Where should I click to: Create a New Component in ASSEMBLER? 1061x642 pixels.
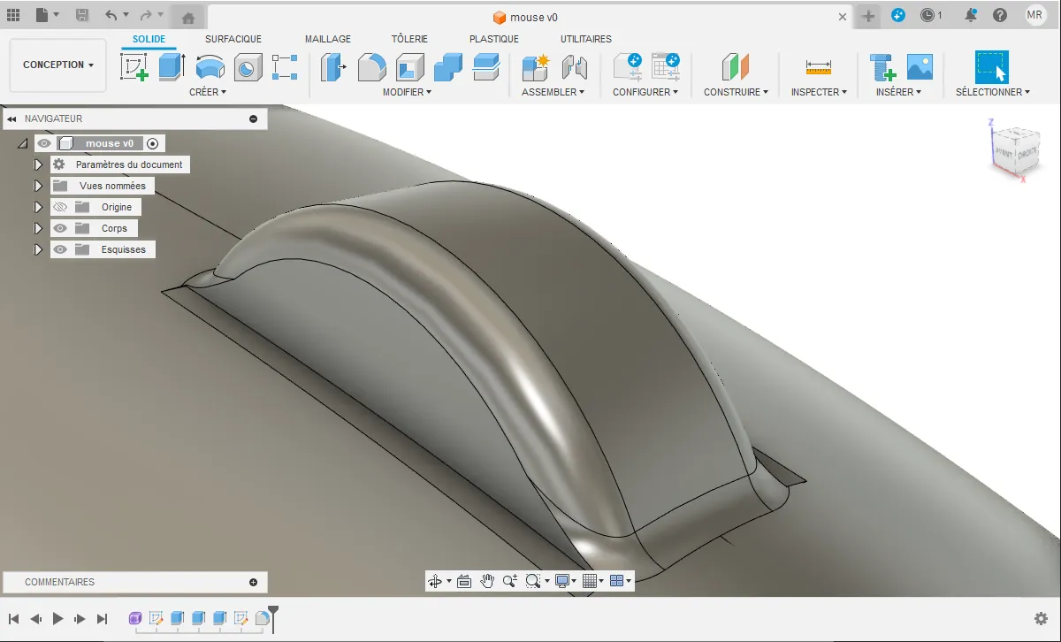535,67
